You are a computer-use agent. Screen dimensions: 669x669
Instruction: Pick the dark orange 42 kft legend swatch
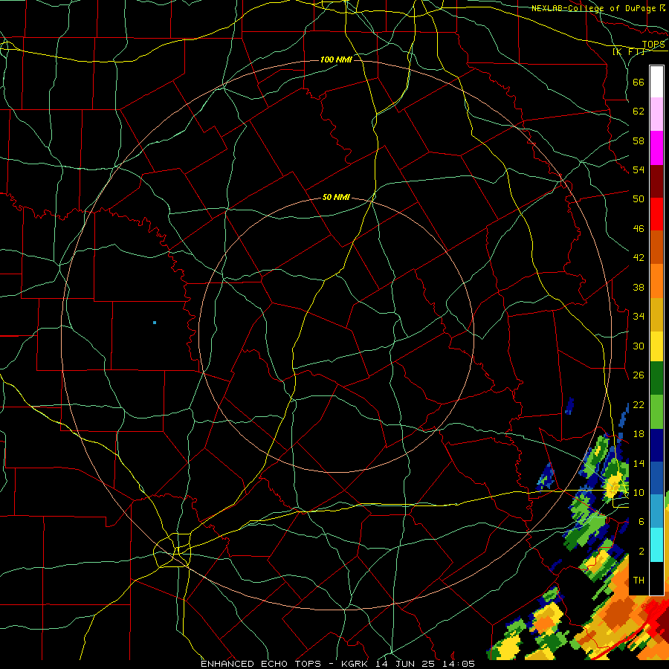click(x=656, y=248)
